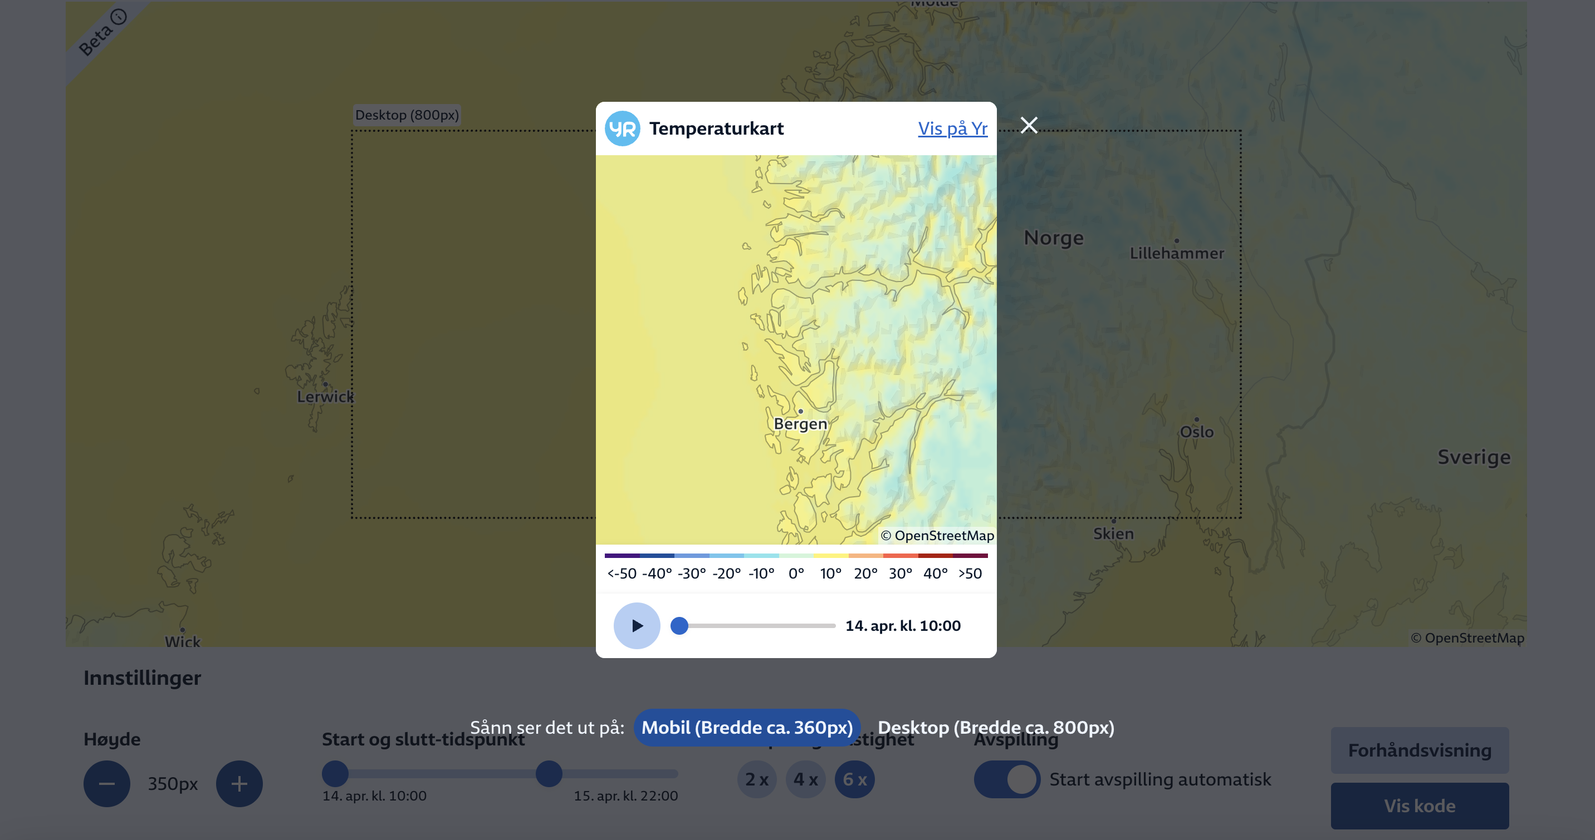1595x840 pixels.
Task: Open the 'Vis på Yr' link
Action: (952, 129)
